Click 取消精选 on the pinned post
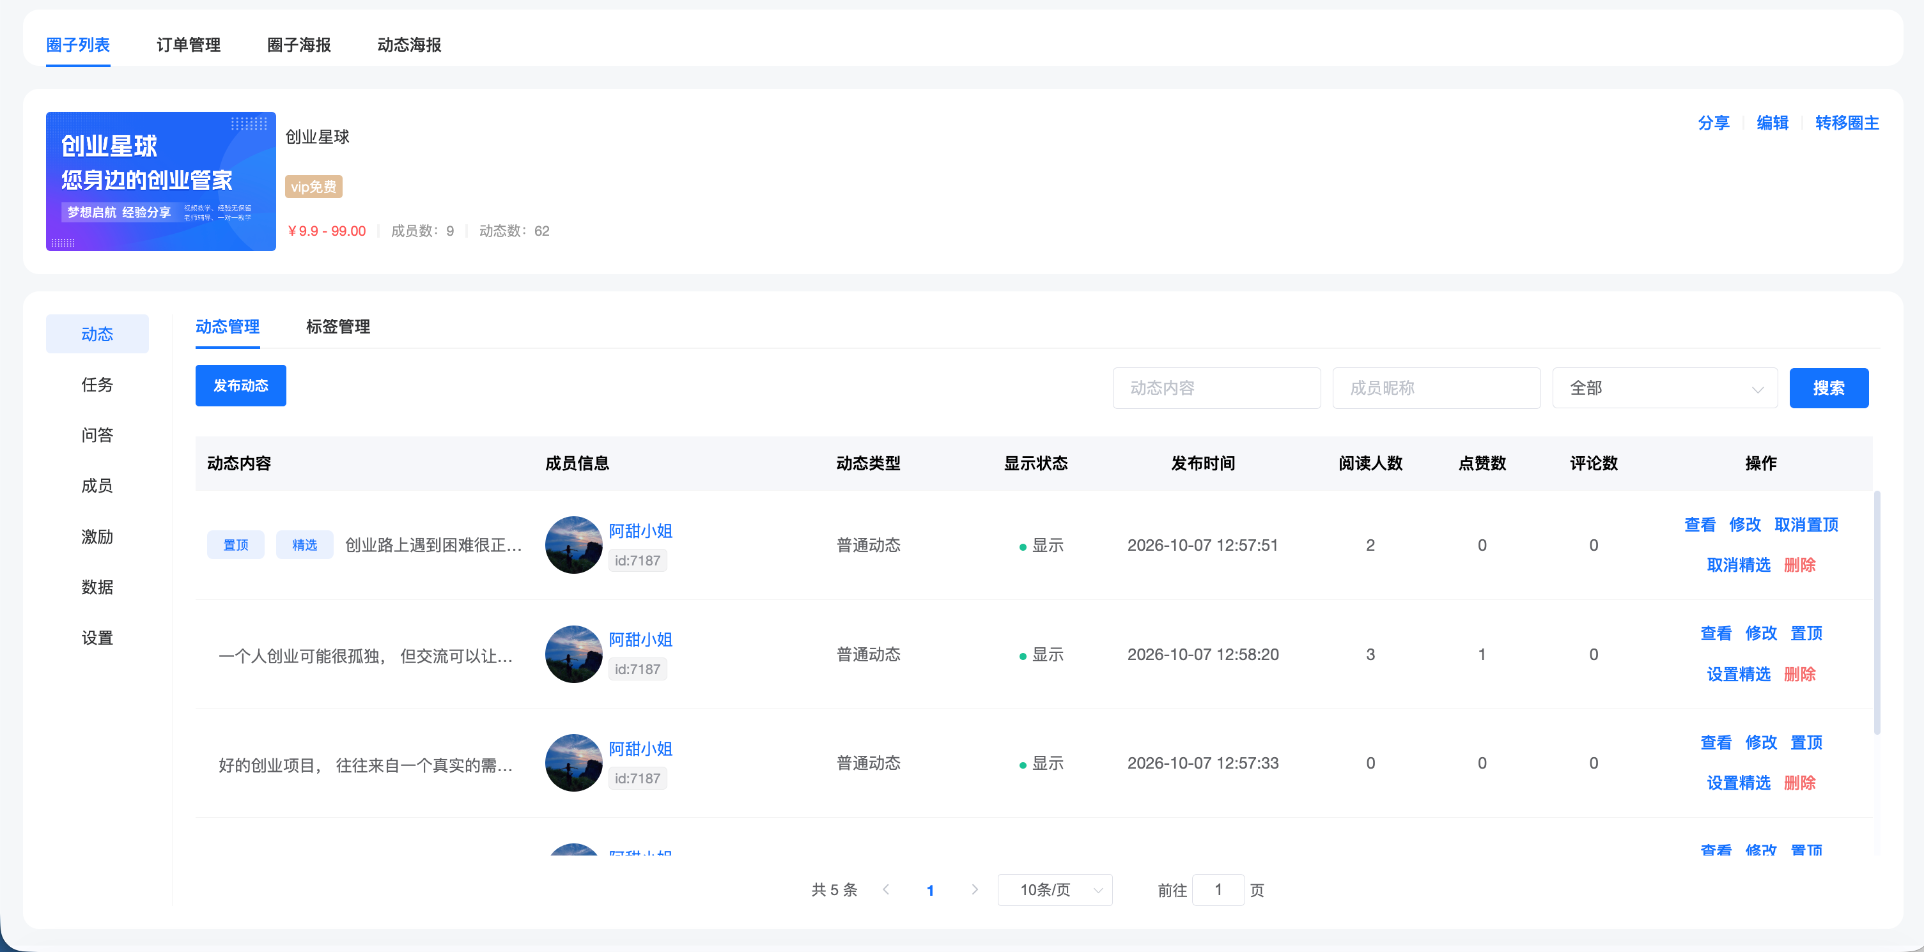Screen dimensions: 1924x952 pyautogui.click(x=1738, y=565)
